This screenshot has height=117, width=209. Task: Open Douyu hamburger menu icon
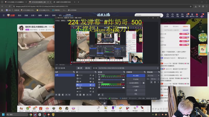tap(4, 15)
